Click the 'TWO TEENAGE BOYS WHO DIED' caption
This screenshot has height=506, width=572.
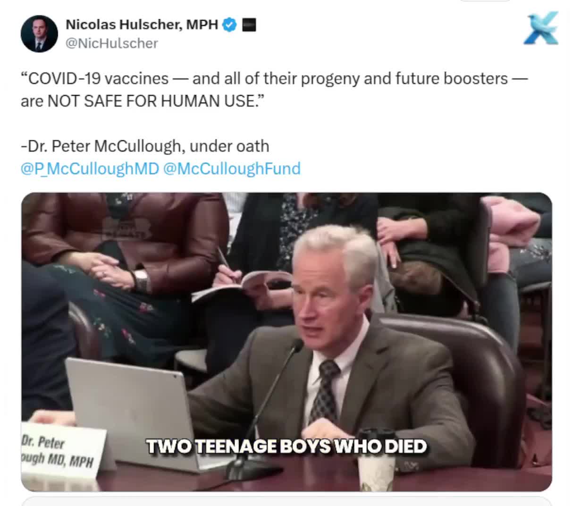point(286,446)
